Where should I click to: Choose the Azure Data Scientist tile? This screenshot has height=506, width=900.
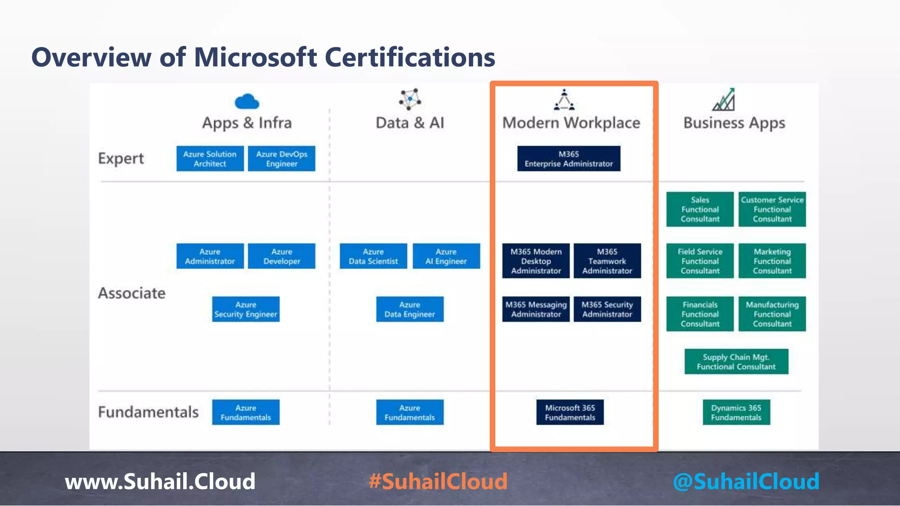pyautogui.click(x=373, y=256)
